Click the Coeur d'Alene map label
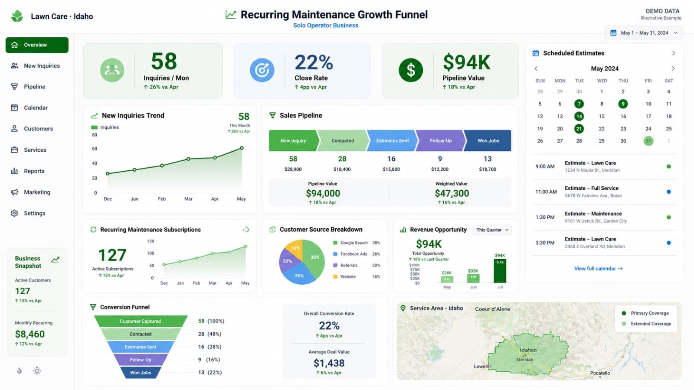The width and height of the screenshot is (694, 390). click(x=492, y=309)
